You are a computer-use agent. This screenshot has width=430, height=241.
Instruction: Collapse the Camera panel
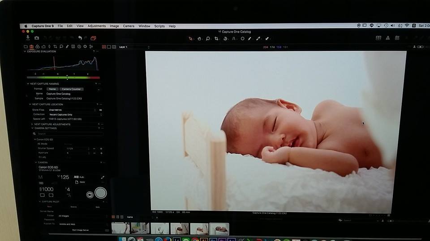pyautogui.click(x=36, y=162)
